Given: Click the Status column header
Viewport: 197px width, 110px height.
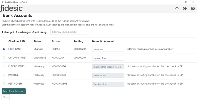Looking at the screenshot, I should 37,41.
